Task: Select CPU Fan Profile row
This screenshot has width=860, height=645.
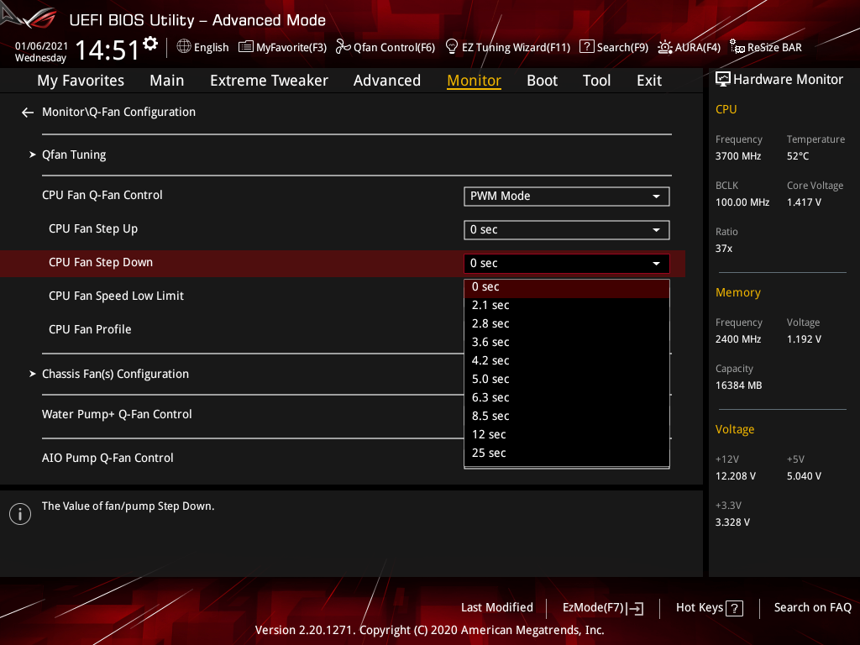Action: pyautogui.click(x=90, y=329)
